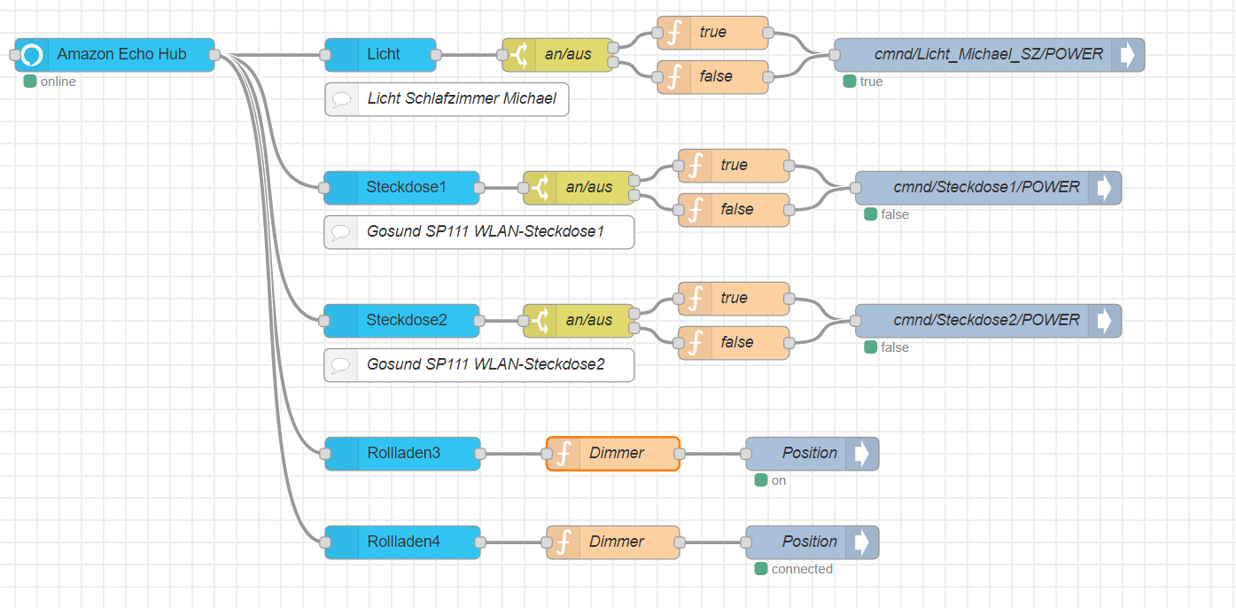
Task: Click the function icon on Licht's true node
Action: (674, 33)
